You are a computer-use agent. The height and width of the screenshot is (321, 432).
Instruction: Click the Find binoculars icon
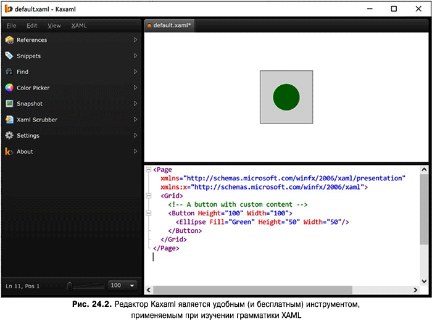point(9,72)
